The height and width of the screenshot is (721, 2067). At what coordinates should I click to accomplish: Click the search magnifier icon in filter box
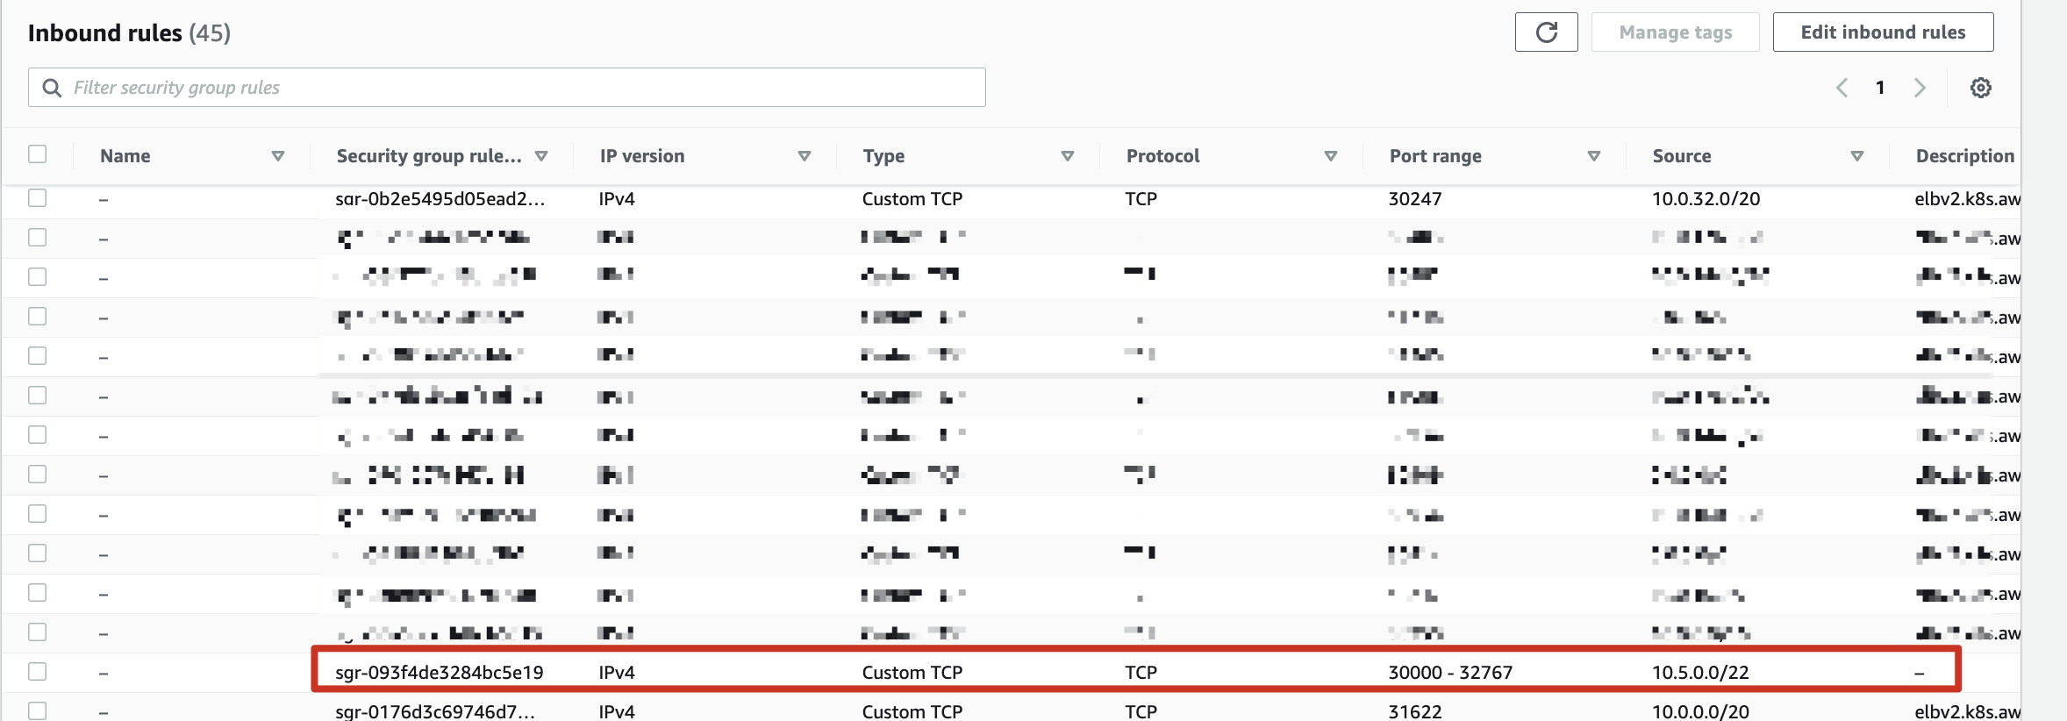pos(52,88)
